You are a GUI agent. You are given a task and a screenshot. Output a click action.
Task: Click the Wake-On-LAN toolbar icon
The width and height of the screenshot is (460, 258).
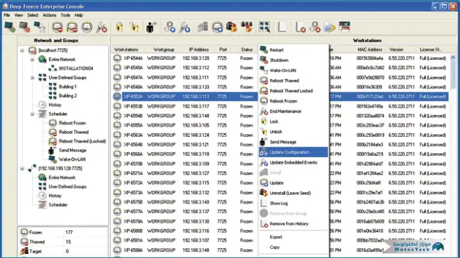[40, 27]
